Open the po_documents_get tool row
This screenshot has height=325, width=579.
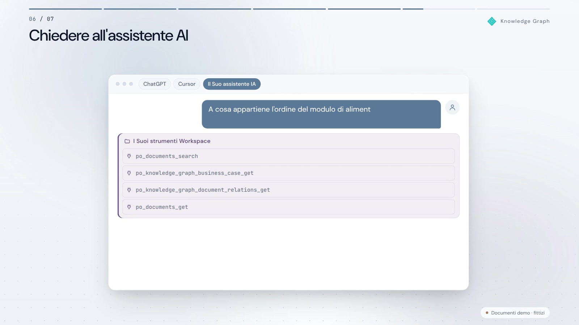[x=288, y=207]
